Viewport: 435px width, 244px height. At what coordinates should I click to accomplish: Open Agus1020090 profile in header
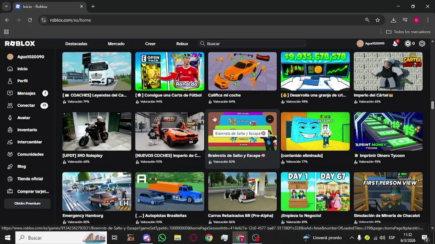tap(371, 43)
